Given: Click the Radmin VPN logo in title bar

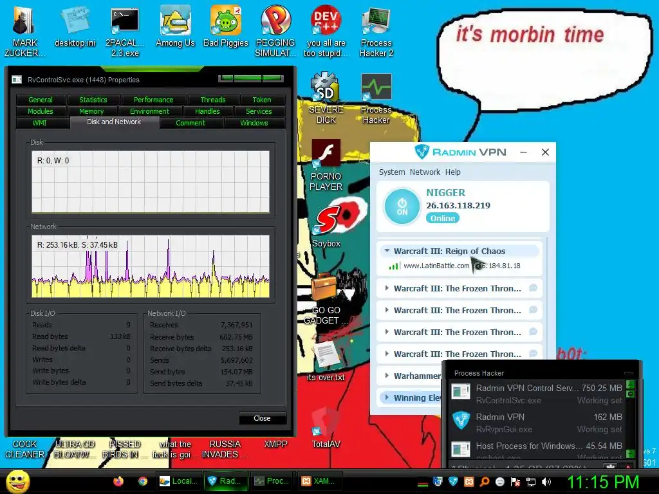Looking at the screenshot, I should pyautogui.click(x=422, y=152).
